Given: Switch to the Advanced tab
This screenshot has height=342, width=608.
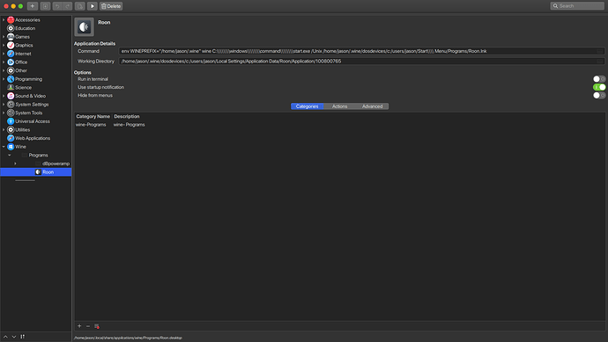Looking at the screenshot, I should pyautogui.click(x=372, y=106).
